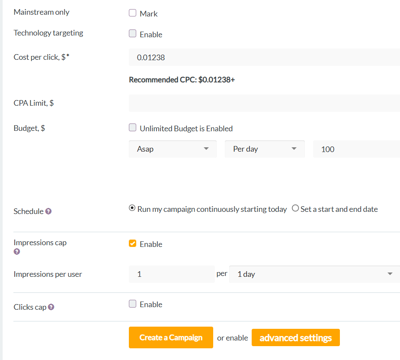400x360 pixels.
Task: Select Set a start and end date
Action: (x=295, y=208)
